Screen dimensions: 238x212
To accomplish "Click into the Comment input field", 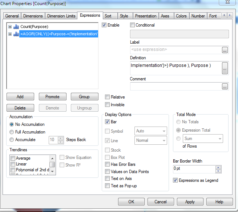I will [176, 87].
